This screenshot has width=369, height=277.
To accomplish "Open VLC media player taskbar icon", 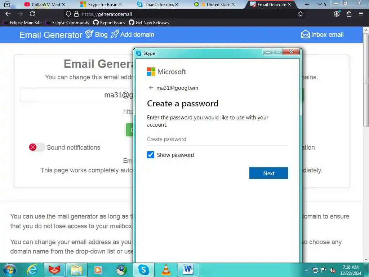I will 166,270.
